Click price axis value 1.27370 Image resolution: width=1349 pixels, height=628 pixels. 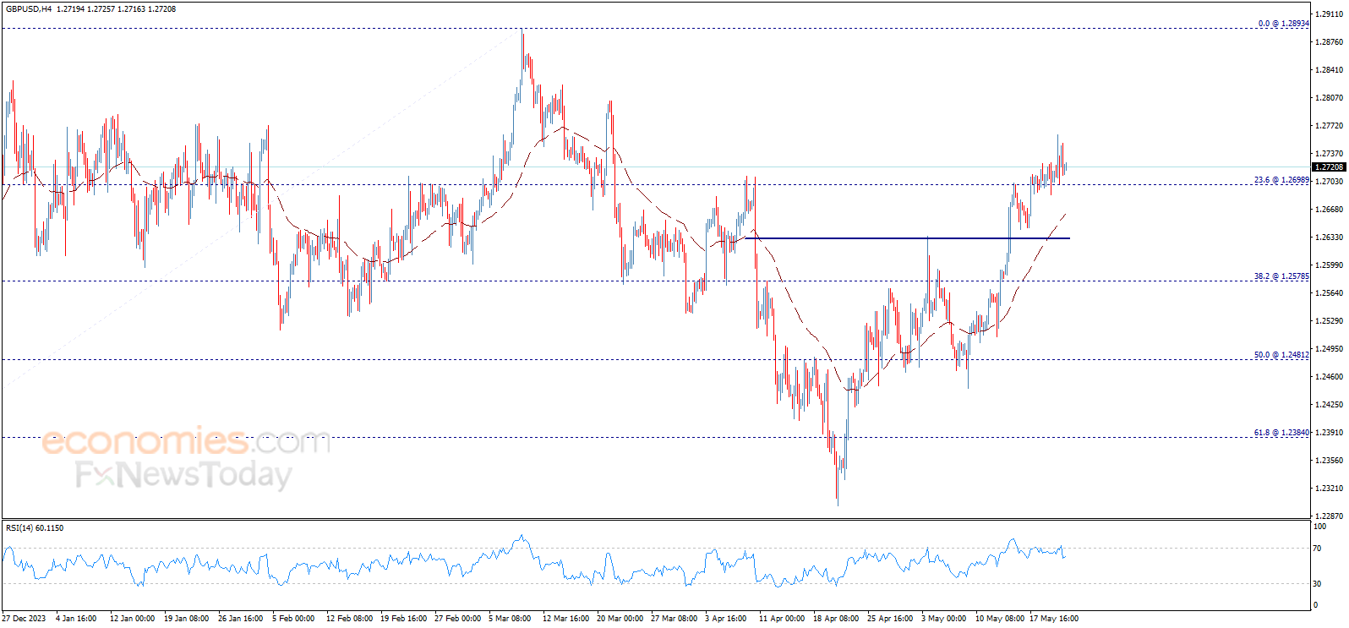(1330, 154)
